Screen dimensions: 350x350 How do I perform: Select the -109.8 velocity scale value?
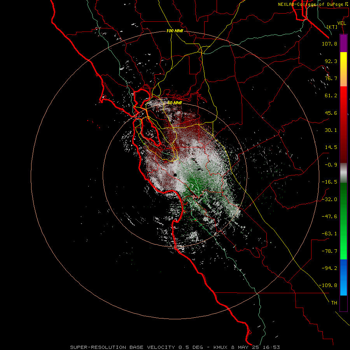tap(328, 285)
